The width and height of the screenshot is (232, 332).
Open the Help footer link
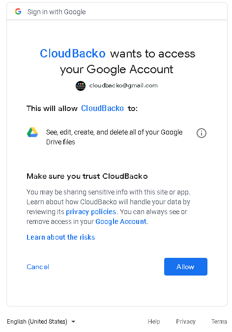(x=154, y=321)
